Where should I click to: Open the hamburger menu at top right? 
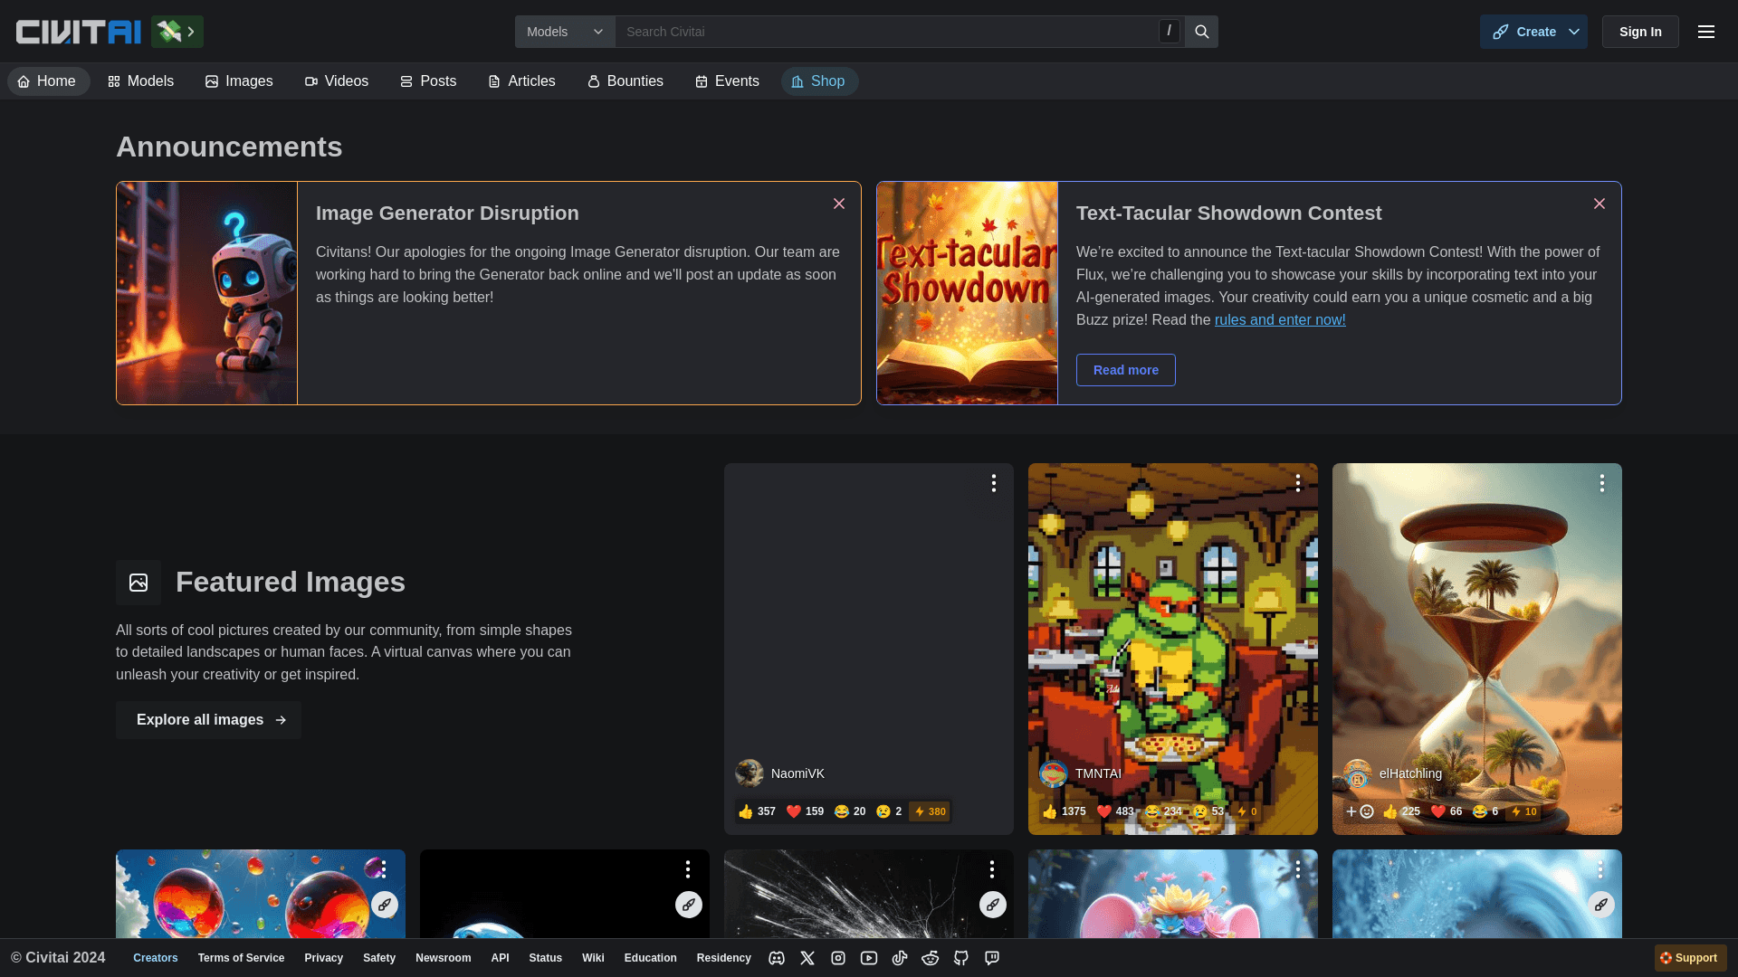tap(1706, 32)
